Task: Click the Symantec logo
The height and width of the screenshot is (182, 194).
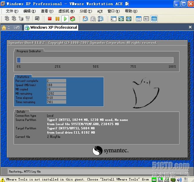Action: pos(111,151)
